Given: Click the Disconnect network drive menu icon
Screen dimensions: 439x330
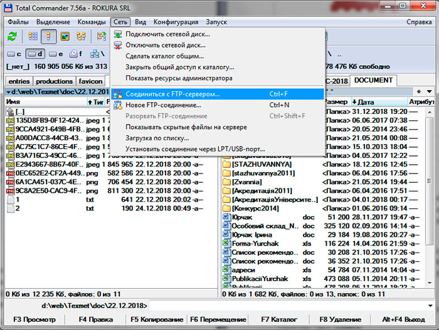Looking at the screenshot, I should 118,45.
